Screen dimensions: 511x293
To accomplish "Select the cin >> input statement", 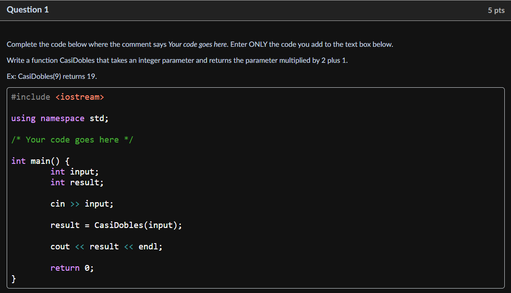I will [x=82, y=203].
